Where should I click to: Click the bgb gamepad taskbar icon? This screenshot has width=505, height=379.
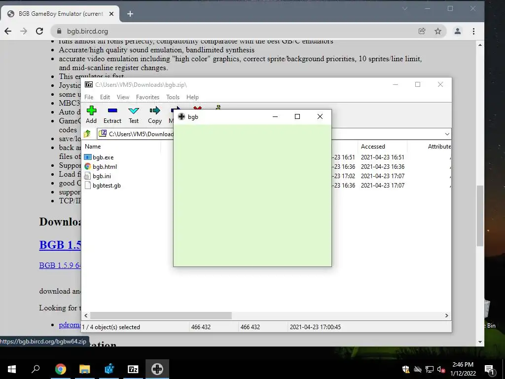pyautogui.click(x=157, y=369)
